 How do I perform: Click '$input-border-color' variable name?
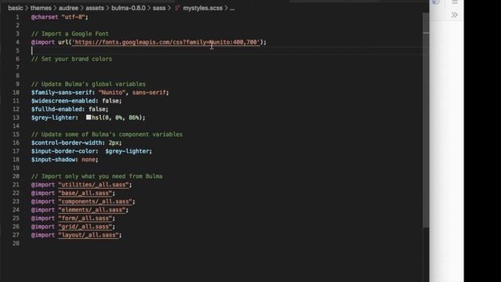pyautogui.click(x=63, y=151)
